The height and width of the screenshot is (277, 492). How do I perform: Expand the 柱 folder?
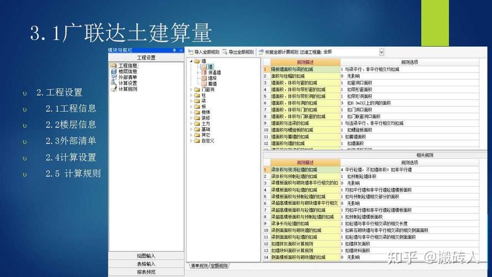(191, 95)
